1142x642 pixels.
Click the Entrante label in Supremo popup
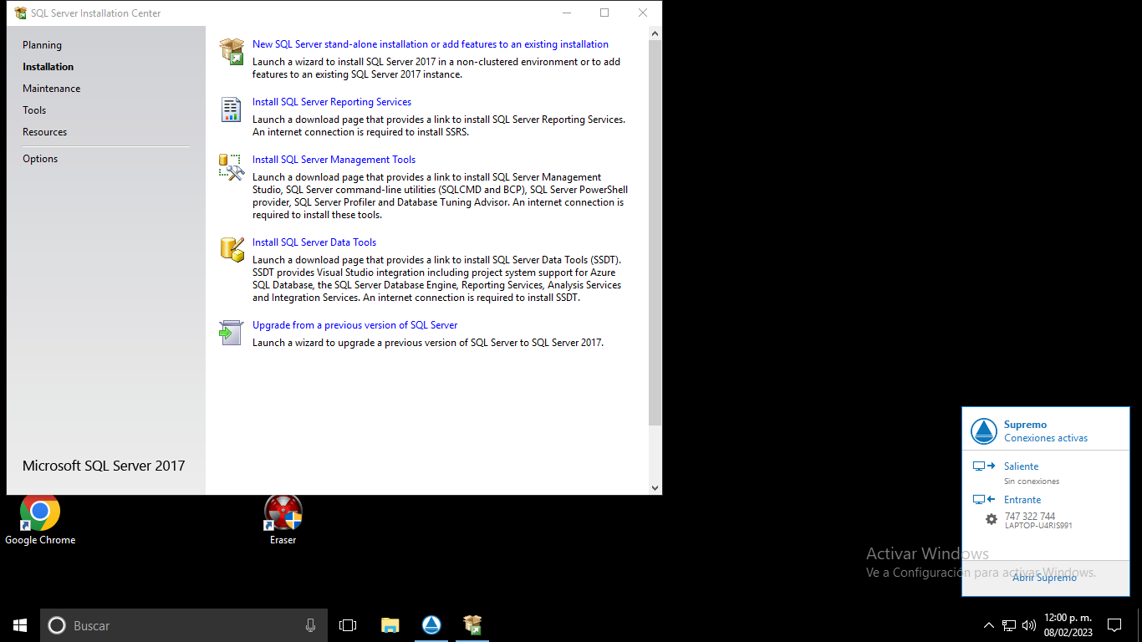click(1022, 500)
